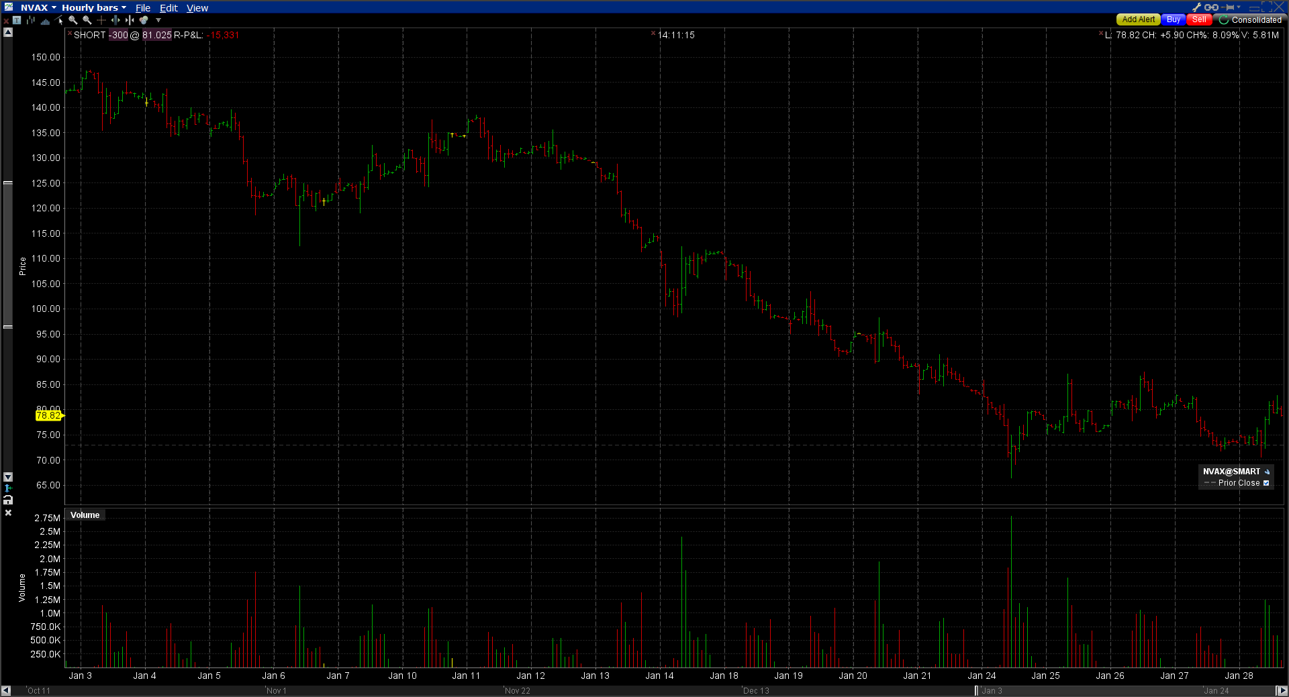Click the red Sell button
The width and height of the screenshot is (1289, 697).
1199,19
